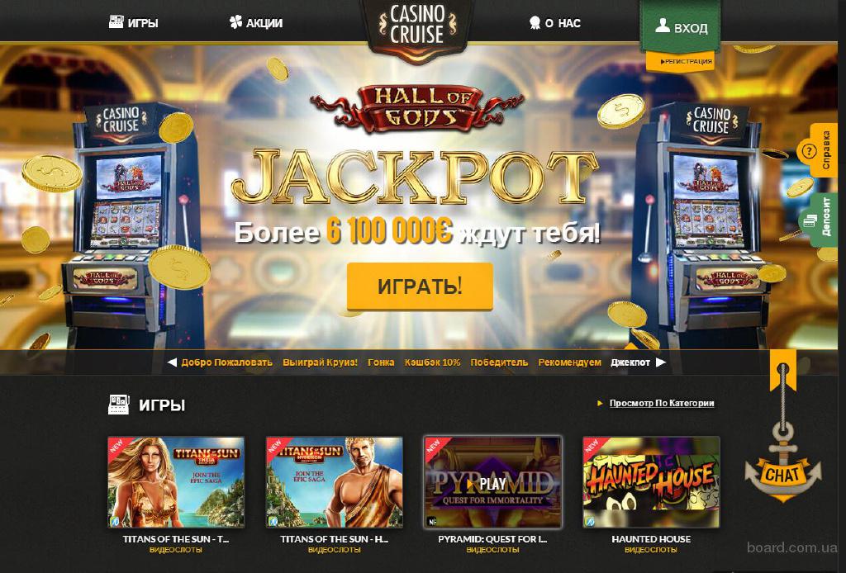Click the clover icon next to АКЦИИ
This screenshot has height=573, width=846.
(x=235, y=22)
